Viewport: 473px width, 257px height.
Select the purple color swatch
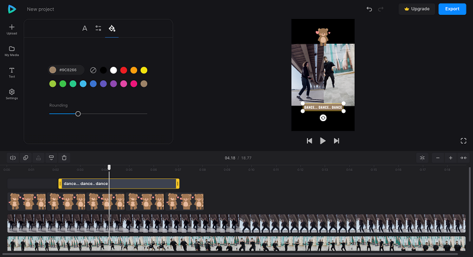pyautogui.click(x=114, y=84)
